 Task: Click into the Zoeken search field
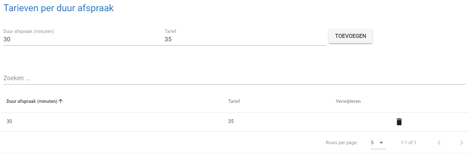[234, 78]
